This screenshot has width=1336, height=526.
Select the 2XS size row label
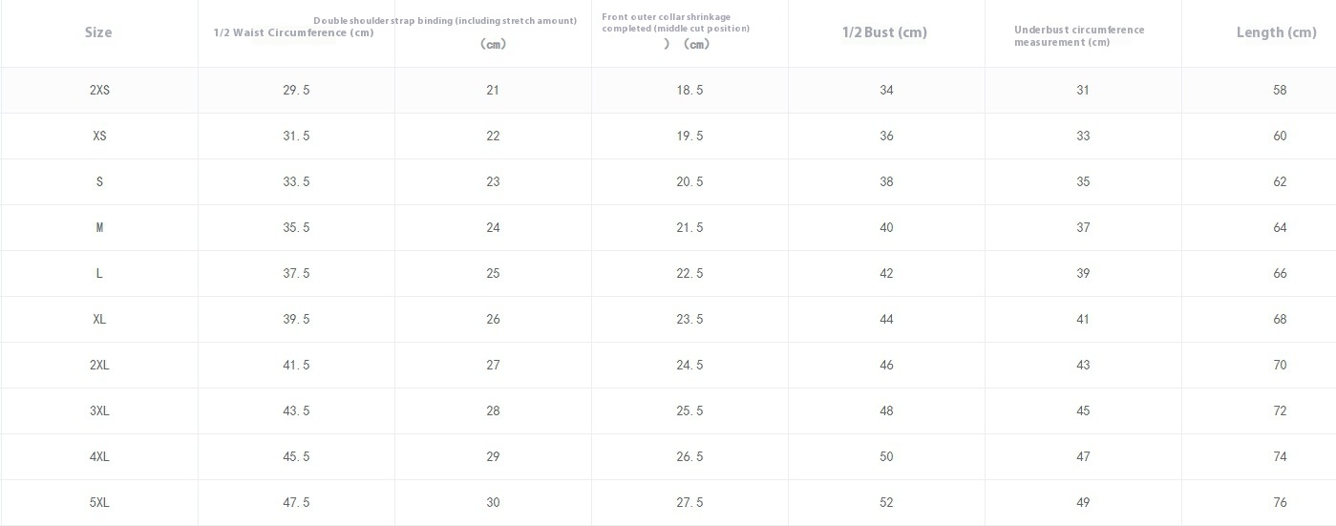click(x=99, y=90)
